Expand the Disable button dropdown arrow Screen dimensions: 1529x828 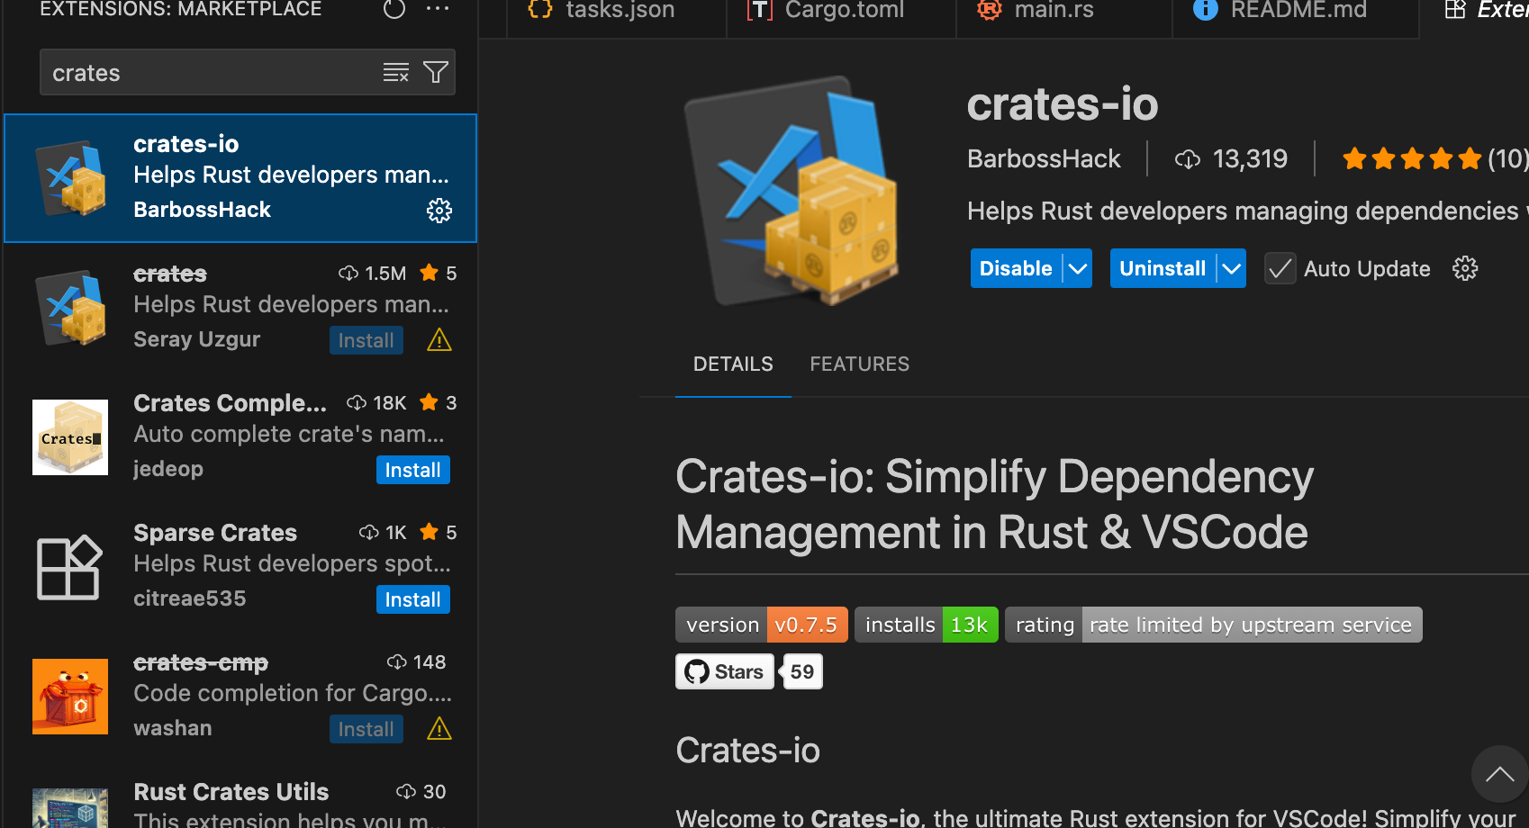[1078, 268]
